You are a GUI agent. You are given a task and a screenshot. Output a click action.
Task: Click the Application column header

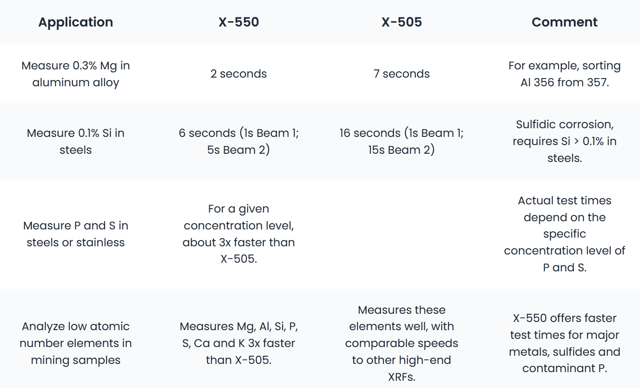76,22
